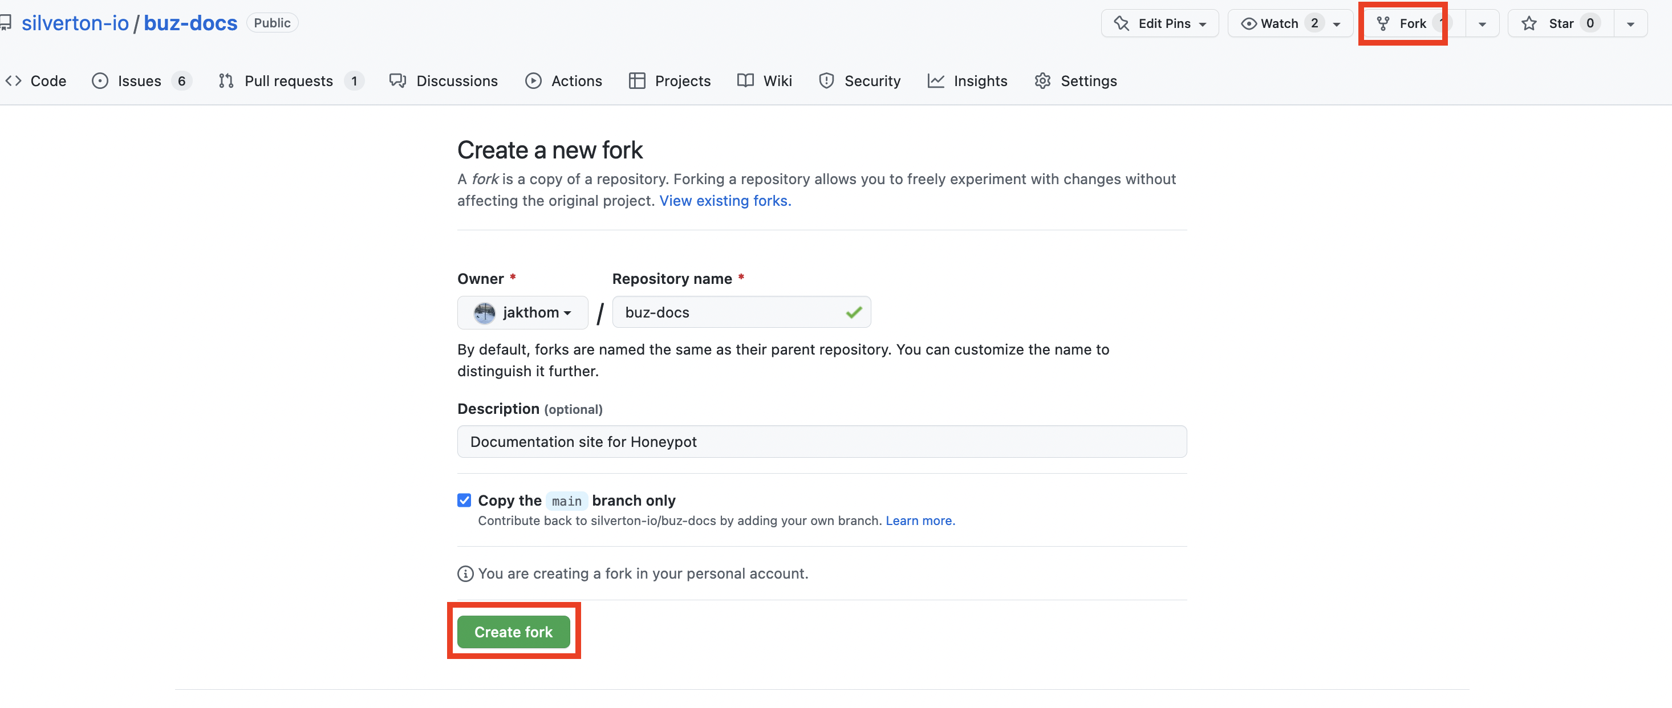Switch to the Code tab

tap(36, 81)
